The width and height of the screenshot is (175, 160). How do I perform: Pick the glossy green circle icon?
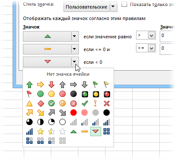pyautogui.click(x=41, y=94)
